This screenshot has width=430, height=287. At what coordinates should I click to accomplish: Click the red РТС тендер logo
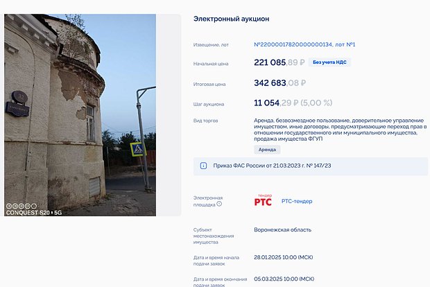264,201
